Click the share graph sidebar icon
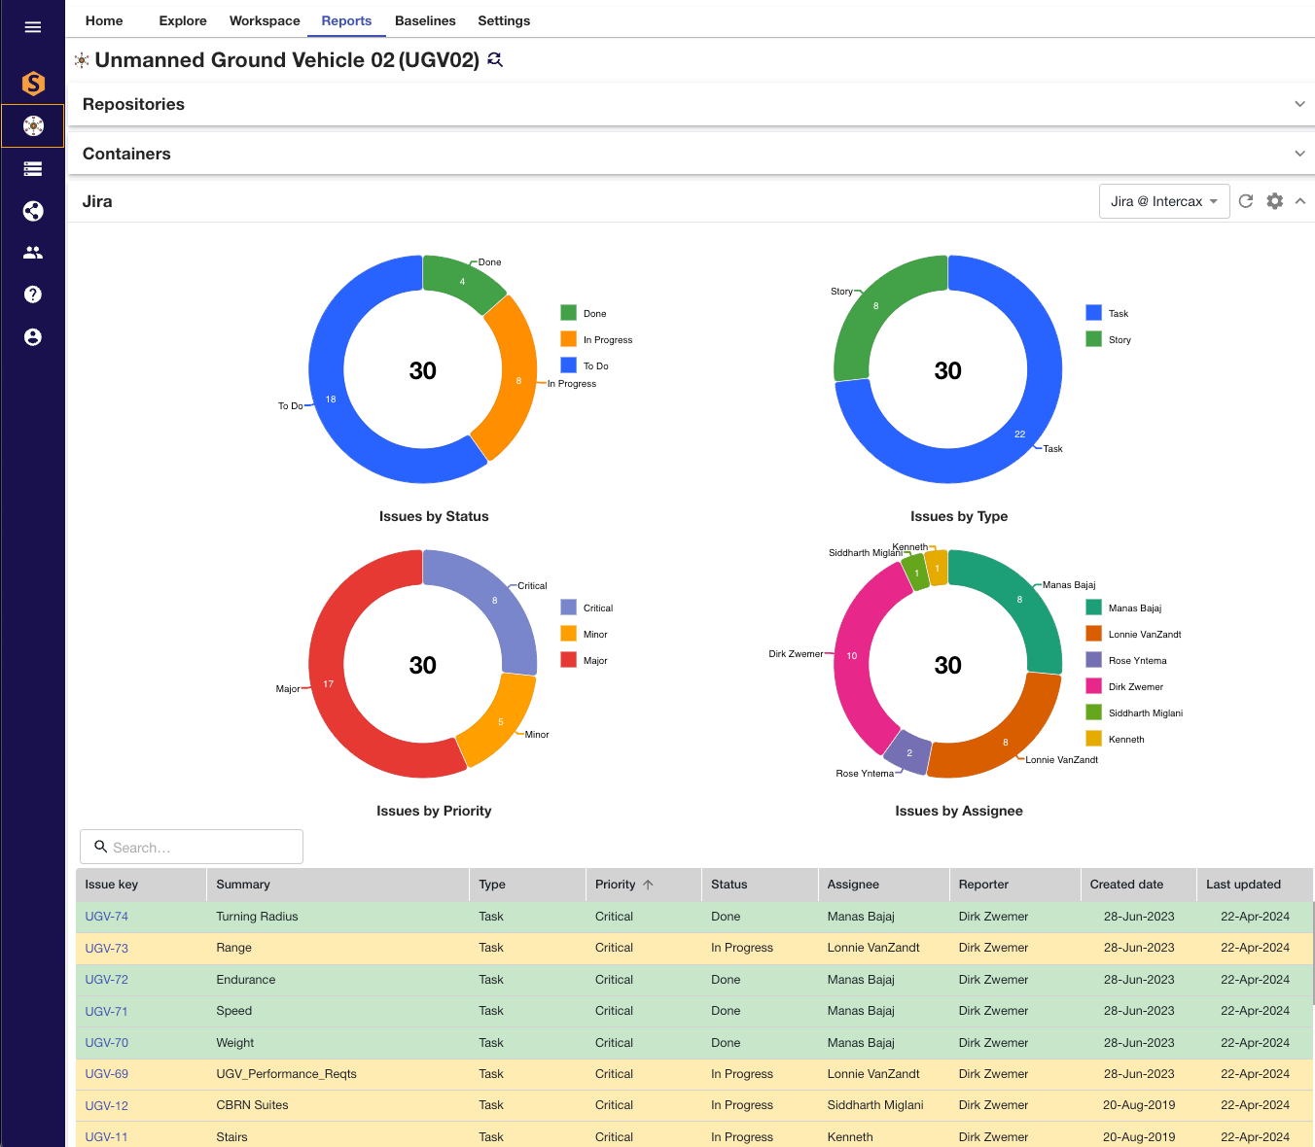1315x1147 pixels. point(33,211)
